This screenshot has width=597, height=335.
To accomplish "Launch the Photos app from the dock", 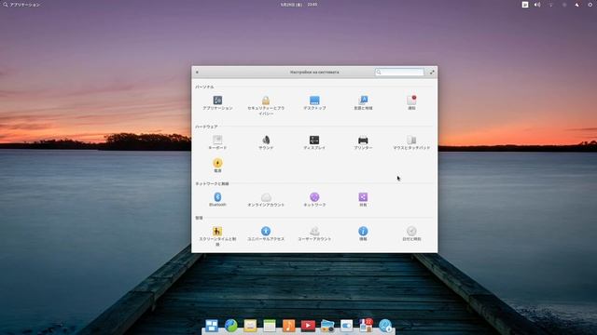I will click(x=327, y=326).
